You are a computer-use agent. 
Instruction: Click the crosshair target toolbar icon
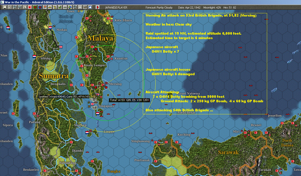75,7
